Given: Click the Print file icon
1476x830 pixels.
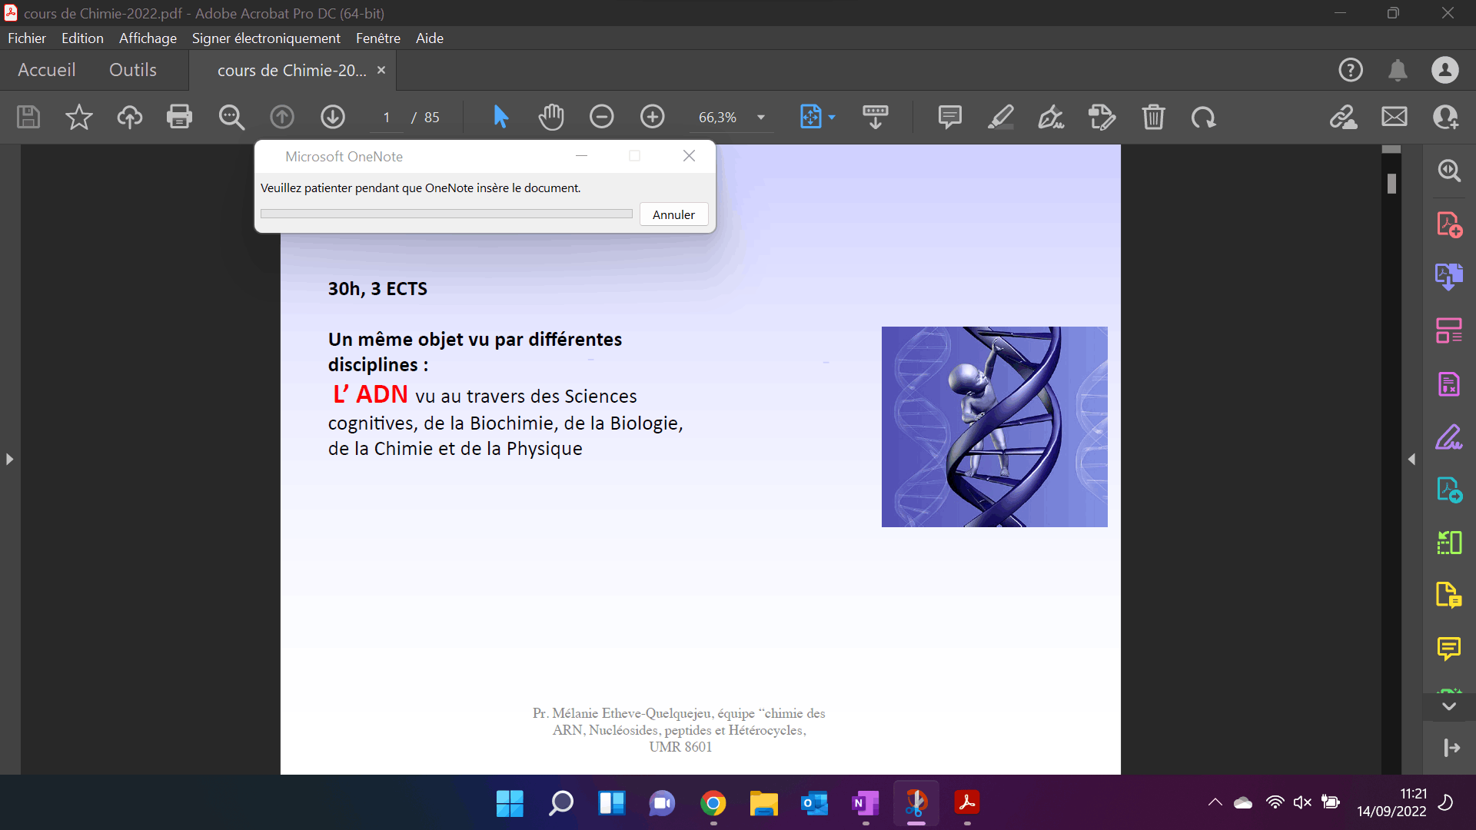Looking at the screenshot, I should pos(179,117).
